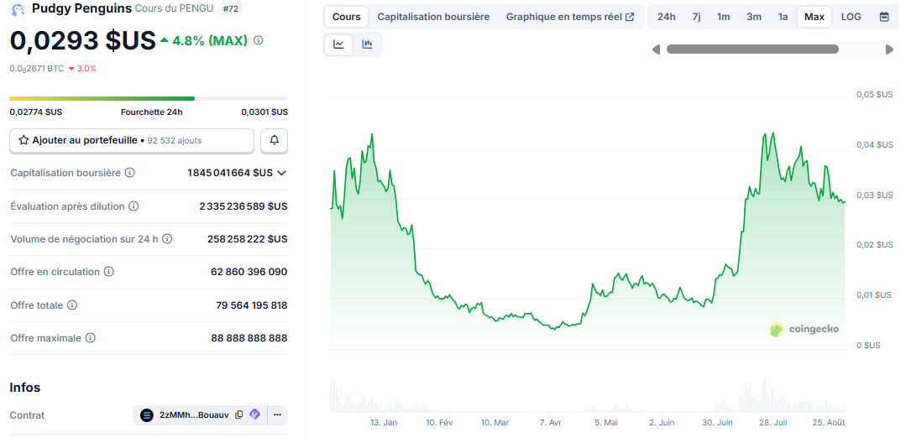Image resolution: width=906 pixels, height=438 pixels.
Task: Toggle the LOG scale option
Action: click(851, 17)
